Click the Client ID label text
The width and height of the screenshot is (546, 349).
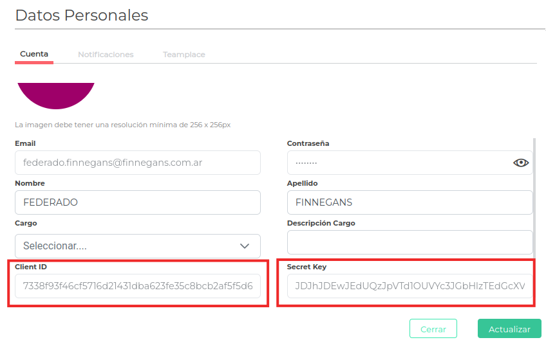pos(31,267)
